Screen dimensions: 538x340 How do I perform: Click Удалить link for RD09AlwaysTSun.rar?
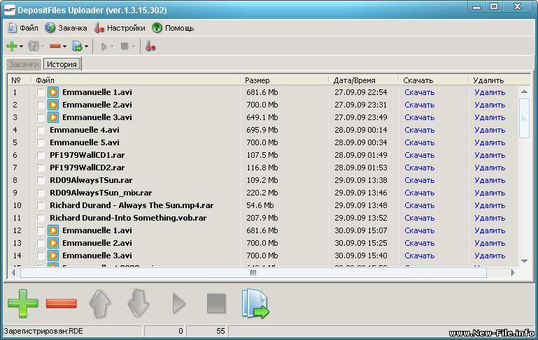[x=490, y=180]
